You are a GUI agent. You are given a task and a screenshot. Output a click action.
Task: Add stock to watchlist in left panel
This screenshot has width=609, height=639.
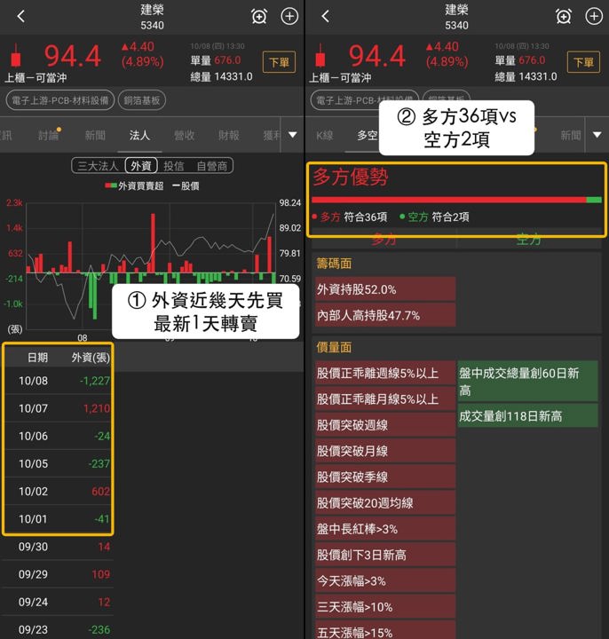(289, 16)
